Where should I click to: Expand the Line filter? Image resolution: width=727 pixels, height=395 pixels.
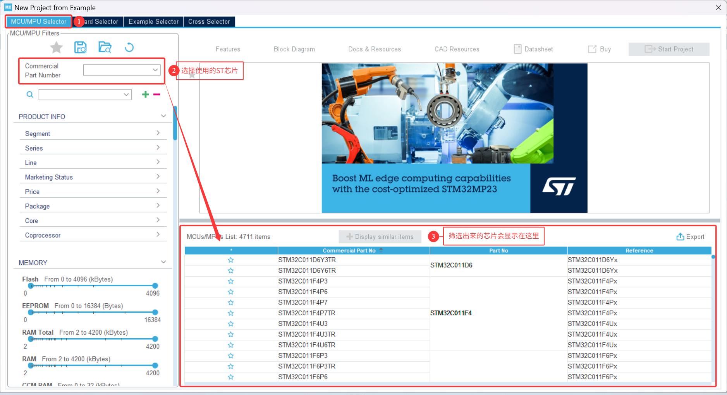point(158,162)
